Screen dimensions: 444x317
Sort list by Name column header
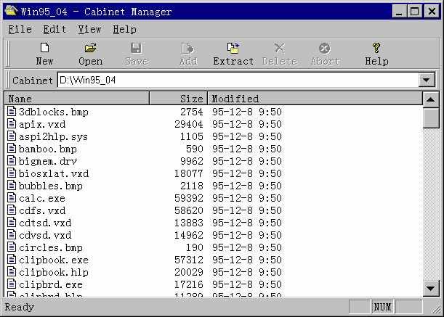click(77, 99)
